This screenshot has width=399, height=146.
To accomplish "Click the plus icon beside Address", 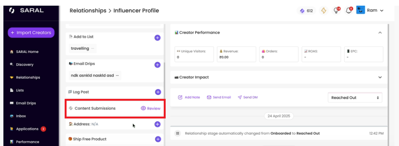I will [157, 124].
